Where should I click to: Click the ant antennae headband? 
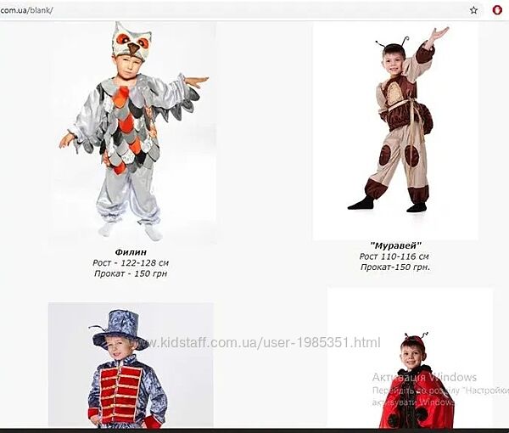tap(392, 42)
